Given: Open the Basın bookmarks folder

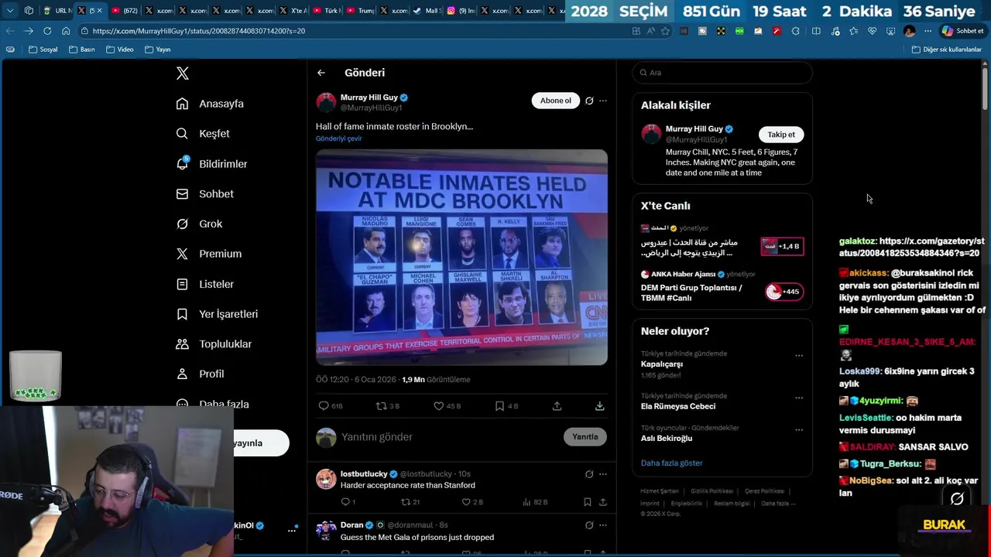Looking at the screenshot, I should (x=82, y=50).
